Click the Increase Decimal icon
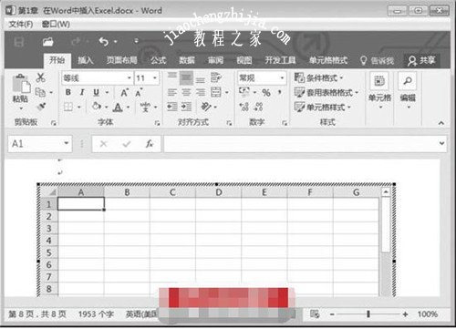The height and width of the screenshot is (329, 456). click(x=244, y=107)
